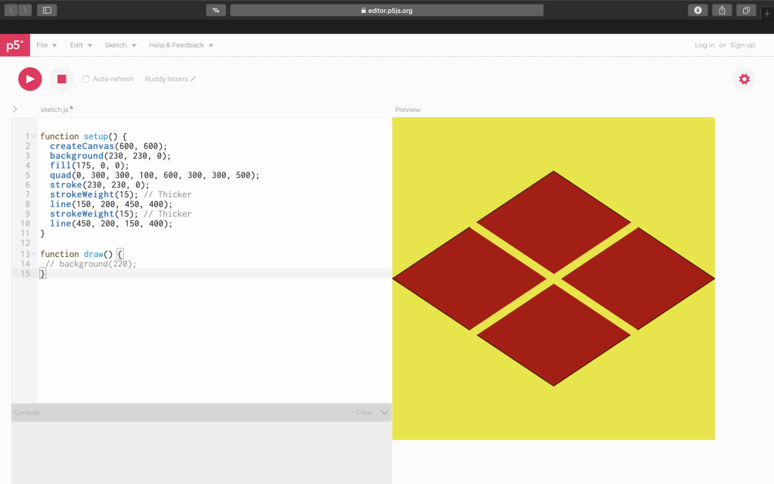Clear the console output
Image resolution: width=774 pixels, height=484 pixels.
click(x=364, y=412)
